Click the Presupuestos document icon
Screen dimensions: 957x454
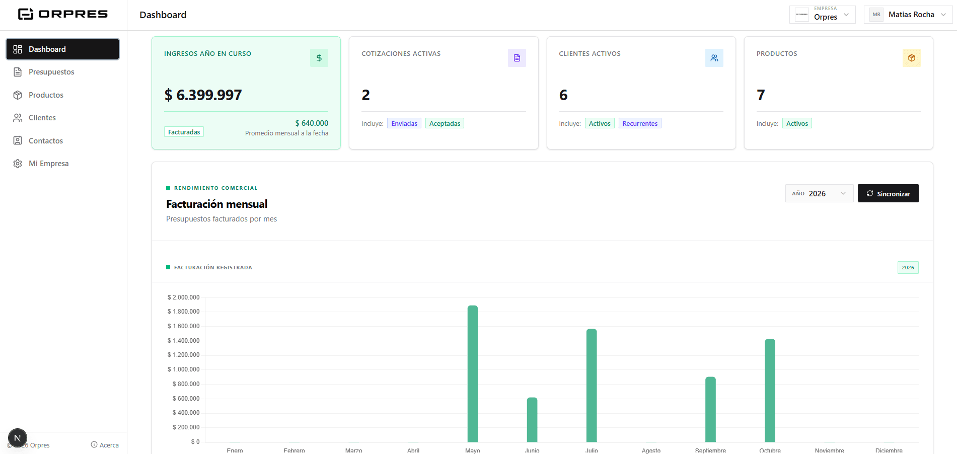[18, 72]
